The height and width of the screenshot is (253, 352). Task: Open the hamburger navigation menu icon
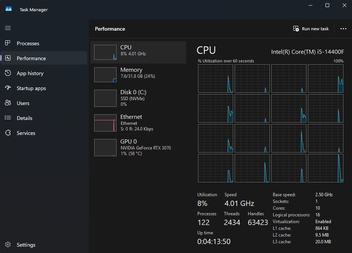point(8,28)
